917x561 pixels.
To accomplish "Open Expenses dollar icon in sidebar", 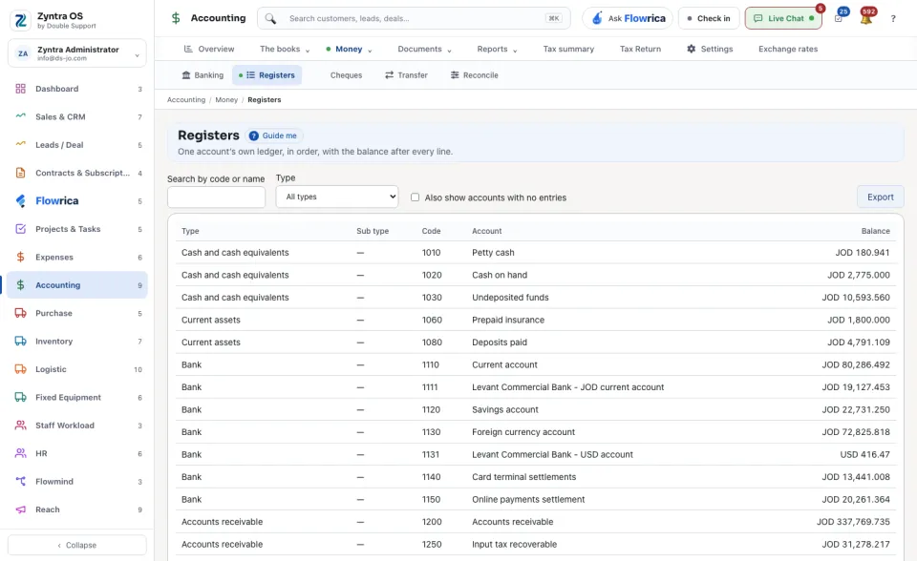I will [20, 258].
